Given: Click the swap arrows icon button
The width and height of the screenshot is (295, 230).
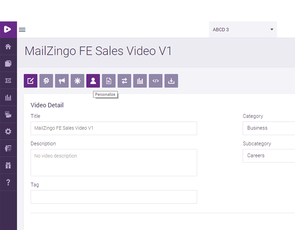Looking at the screenshot, I should point(124,81).
